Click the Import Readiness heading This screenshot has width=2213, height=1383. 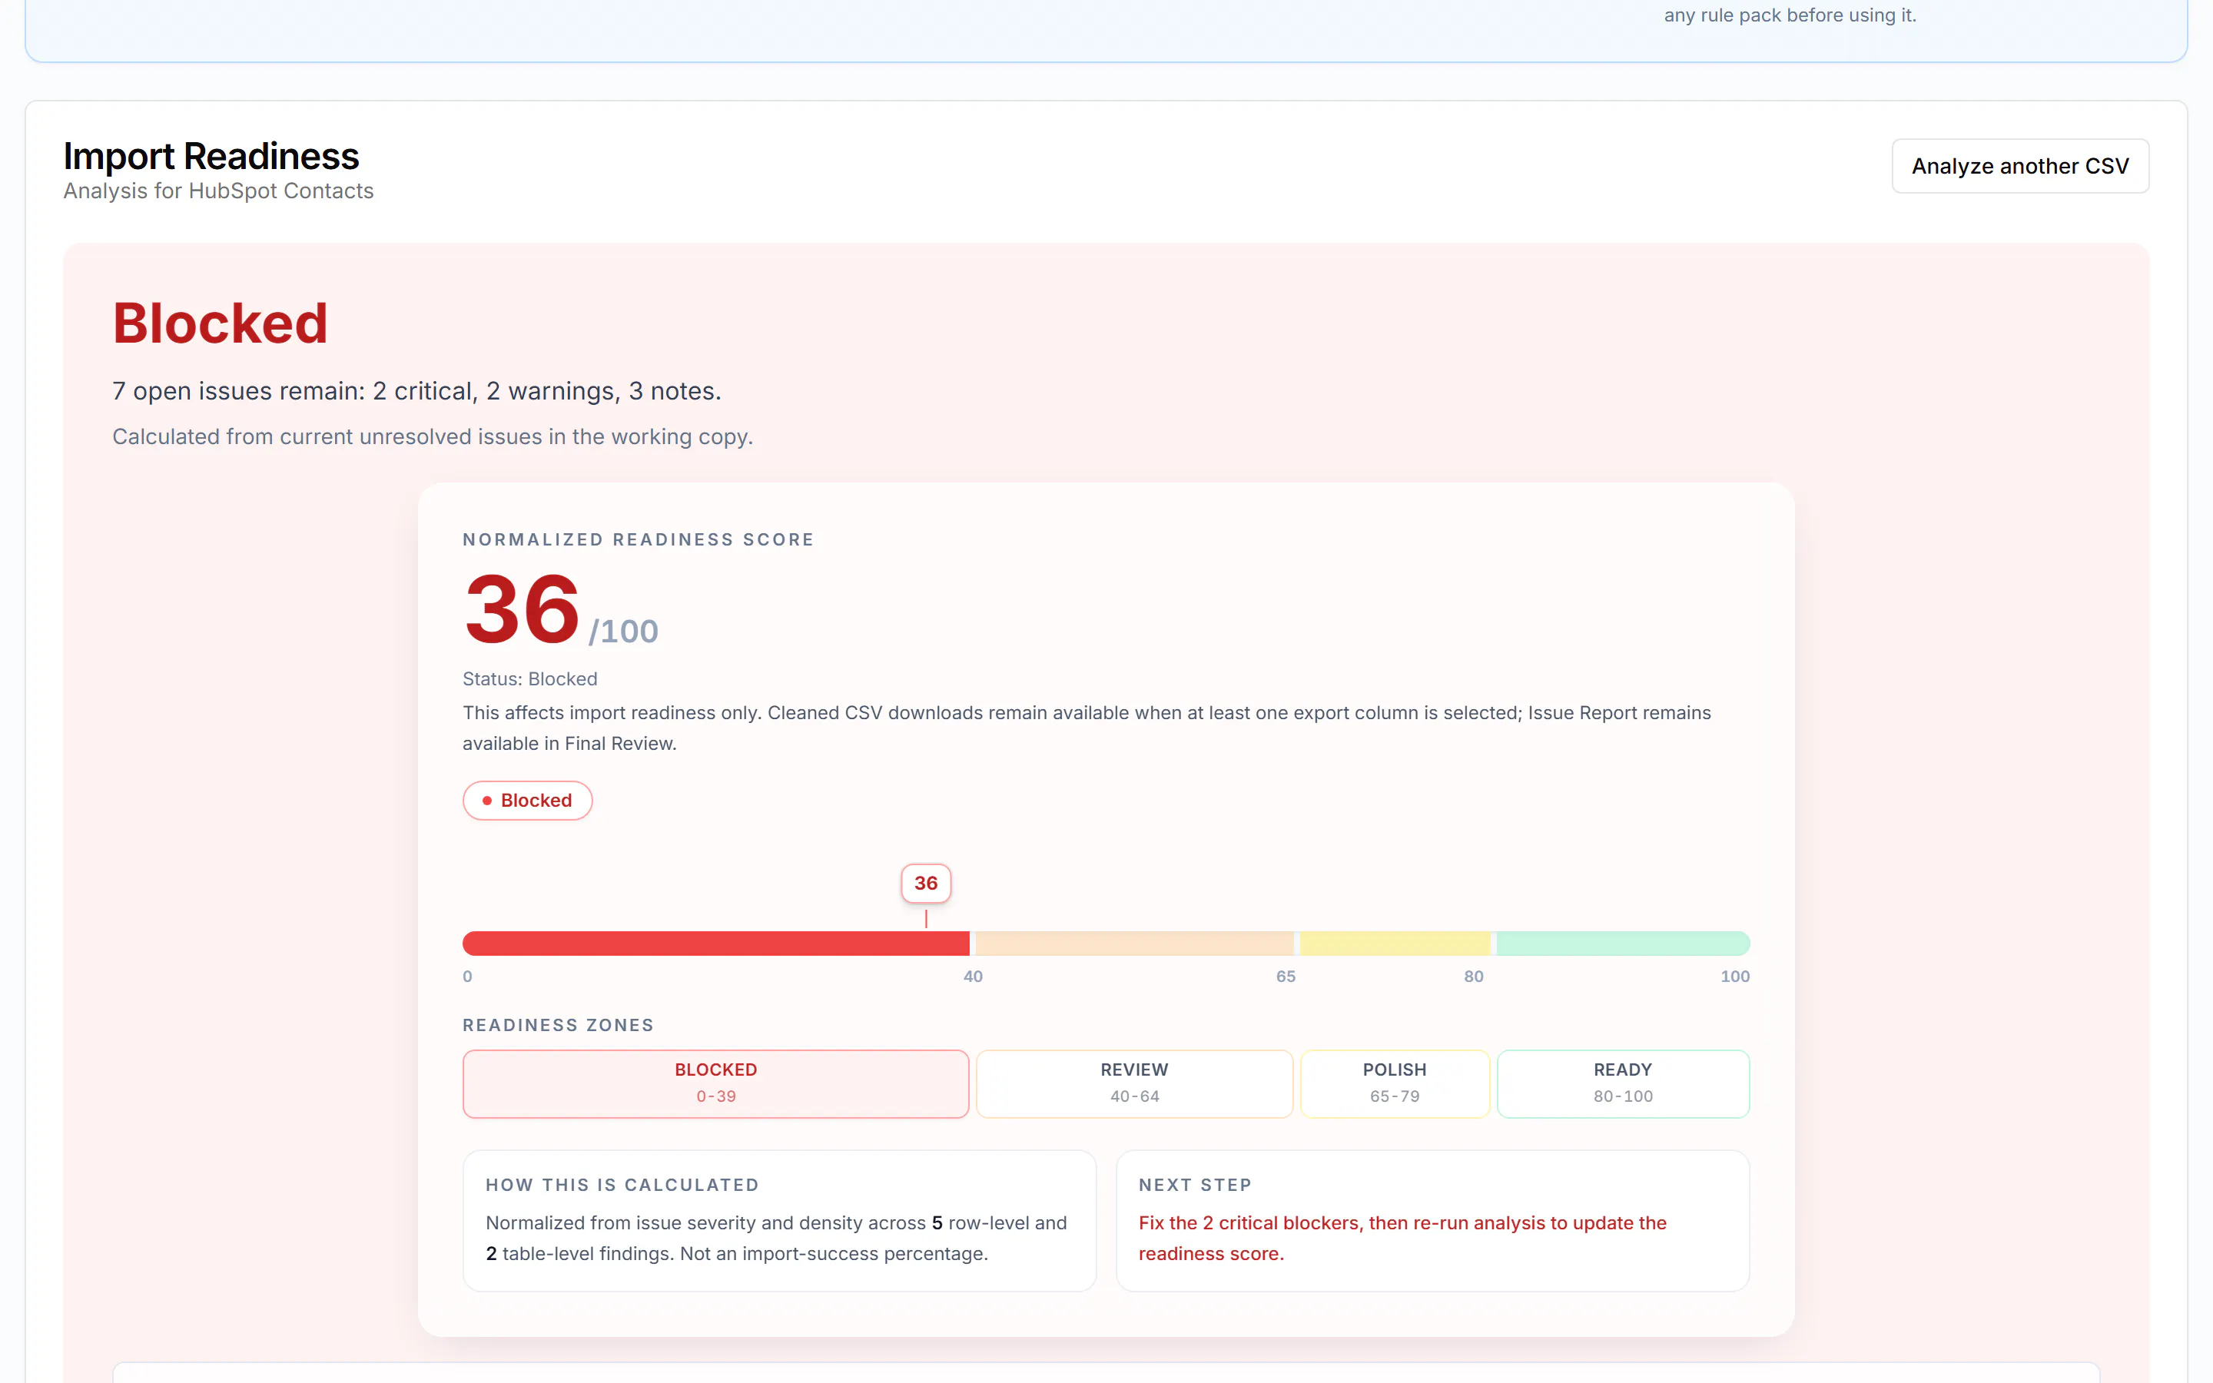[211, 157]
